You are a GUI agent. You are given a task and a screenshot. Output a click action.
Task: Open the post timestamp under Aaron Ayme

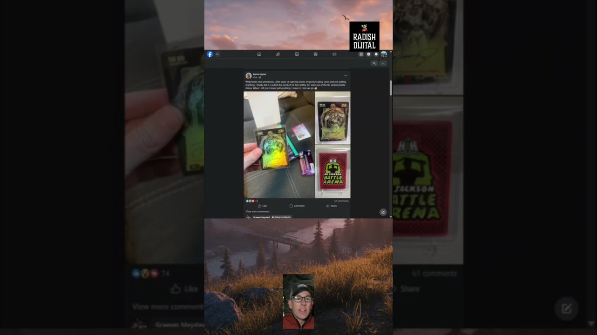255,77
